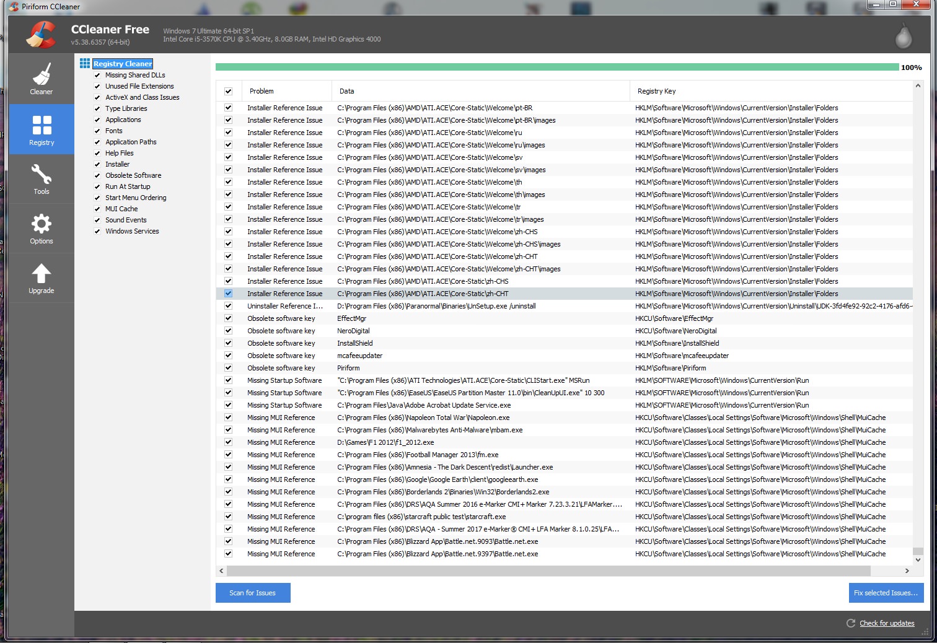
Task: Select the highlighted Core-Static\zh-CHT row
Action: [x=565, y=294]
